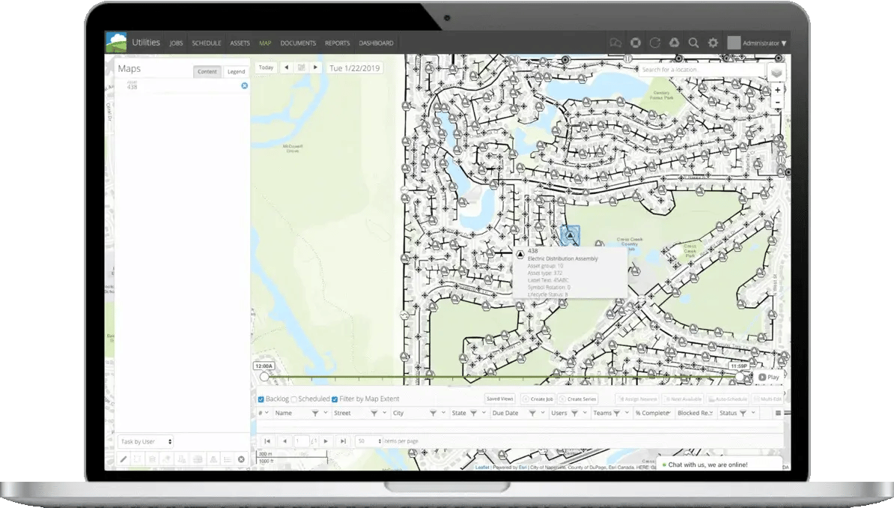Viewport: 894px width, 508px height.
Task: Open the settings gear in top toolbar
Action: pyautogui.click(x=713, y=43)
